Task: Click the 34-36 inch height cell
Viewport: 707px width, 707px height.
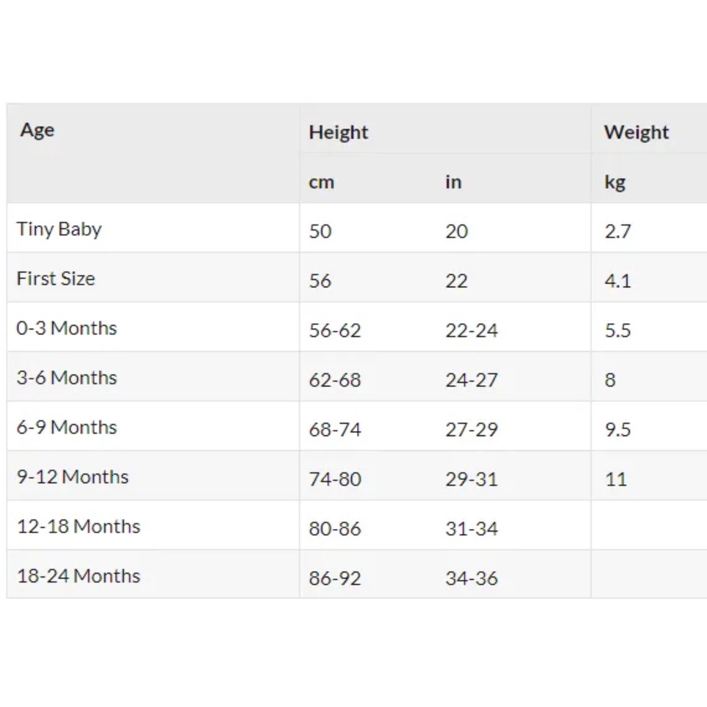Action: [471, 579]
